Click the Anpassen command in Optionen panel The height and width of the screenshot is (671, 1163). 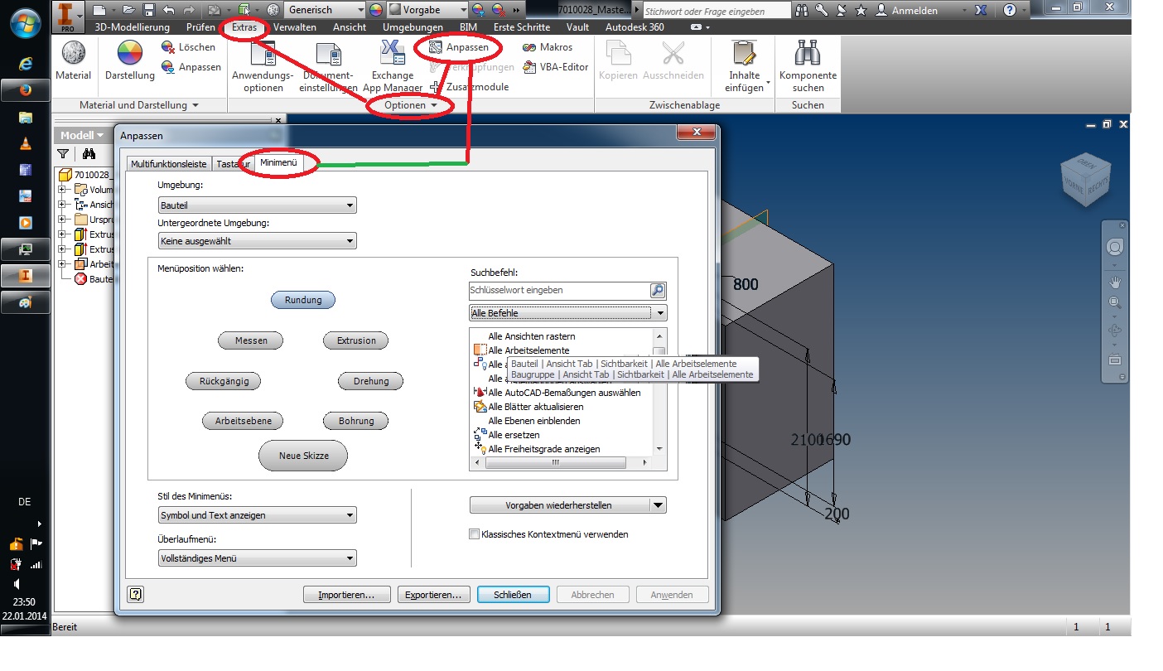click(459, 47)
